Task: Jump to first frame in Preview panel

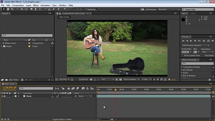Action: tap(183, 41)
